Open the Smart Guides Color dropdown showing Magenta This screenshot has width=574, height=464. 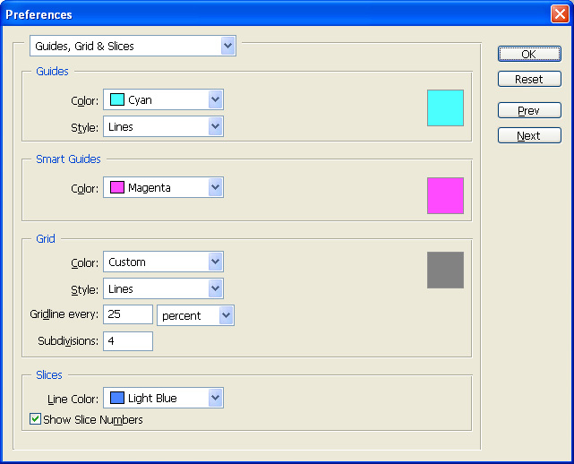coord(163,187)
